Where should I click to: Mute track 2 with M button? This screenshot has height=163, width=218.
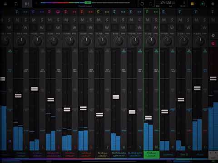(x=17, y=20)
